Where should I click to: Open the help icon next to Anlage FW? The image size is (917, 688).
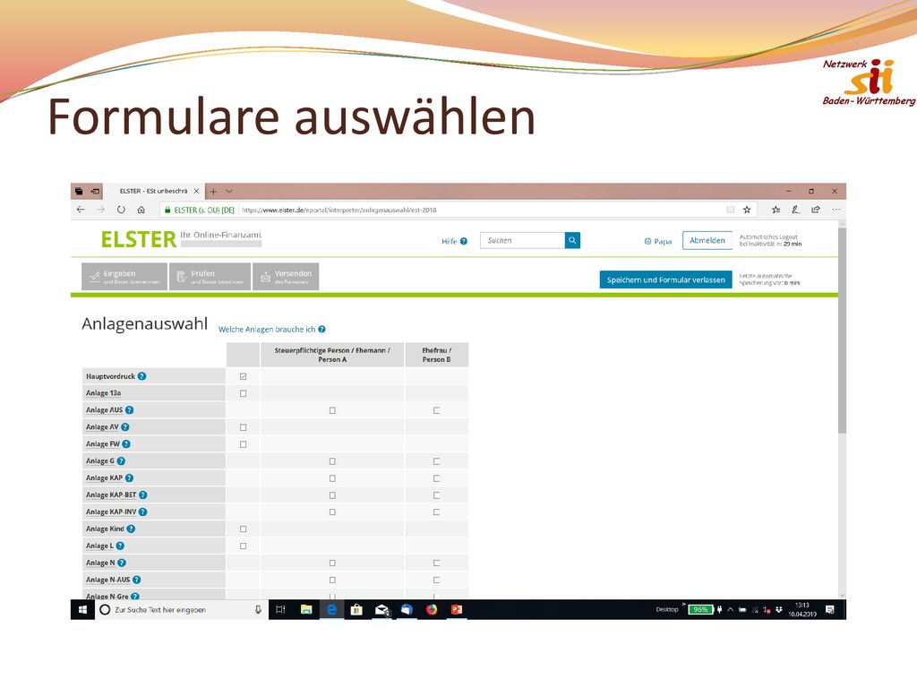click(x=126, y=444)
